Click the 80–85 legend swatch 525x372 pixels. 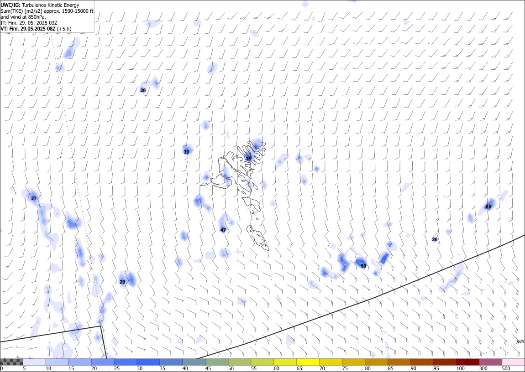pyautogui.click(x=376, y=362)
